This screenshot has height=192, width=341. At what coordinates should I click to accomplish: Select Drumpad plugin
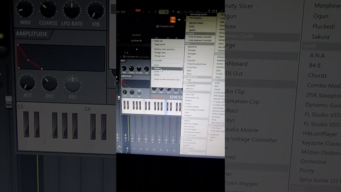[192, 54]
